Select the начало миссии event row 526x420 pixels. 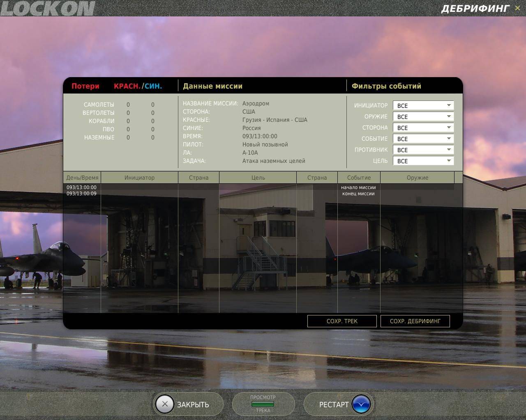[x=358, y=187]
